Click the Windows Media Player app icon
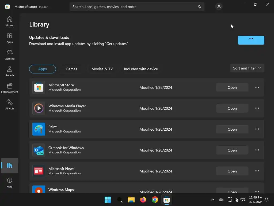274x206 pixels. (x=39, y=108)
